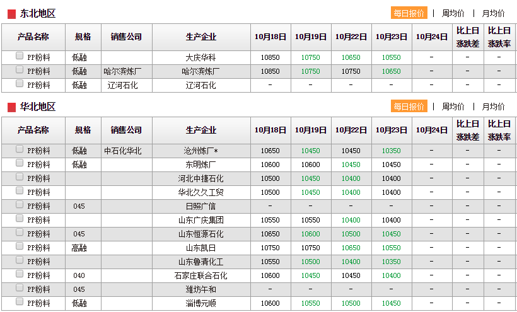Check the 潍坊午和 row checkbox
The height and width of the screenshot is (312, 517).
(20, 287)
